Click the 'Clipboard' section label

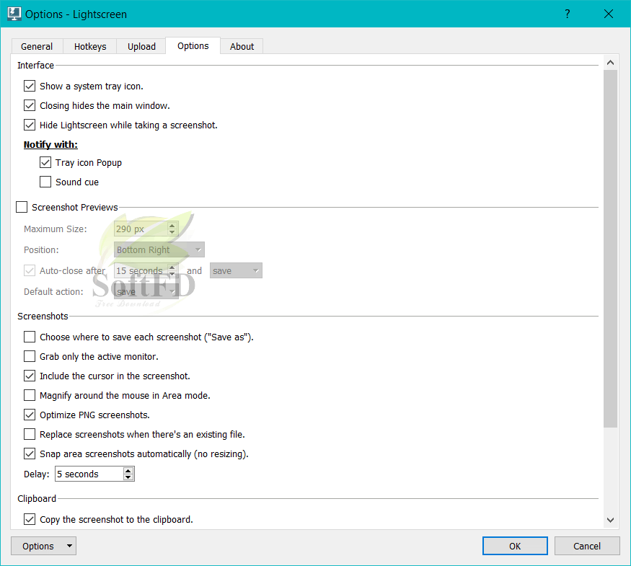37,498
